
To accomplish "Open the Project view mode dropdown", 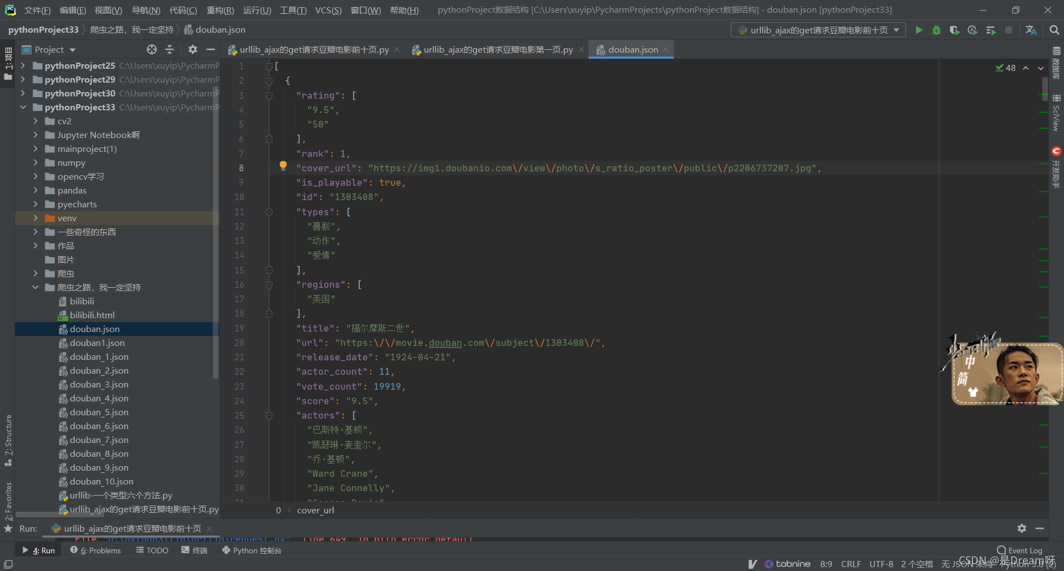I will tap(49, 49).
